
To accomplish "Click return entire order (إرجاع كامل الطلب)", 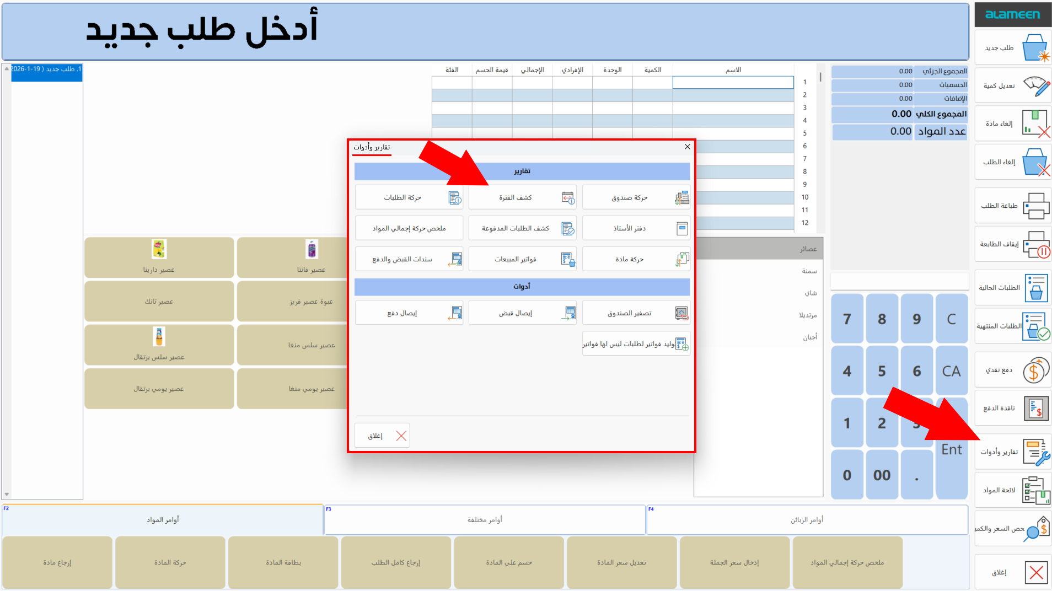I will (x=396, y=562).
